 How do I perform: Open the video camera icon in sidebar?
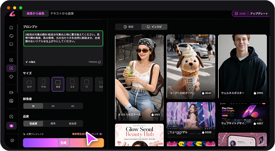point(11,92)
